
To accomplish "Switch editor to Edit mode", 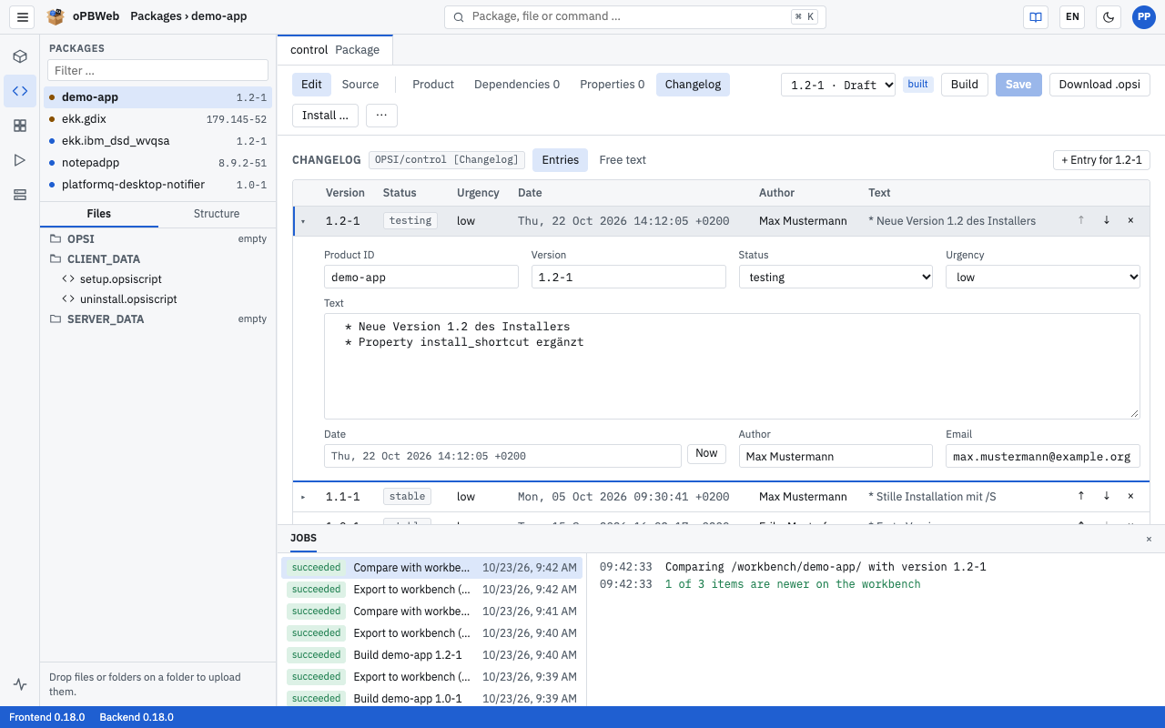I will pyautogui.click(x=311, y=85).
